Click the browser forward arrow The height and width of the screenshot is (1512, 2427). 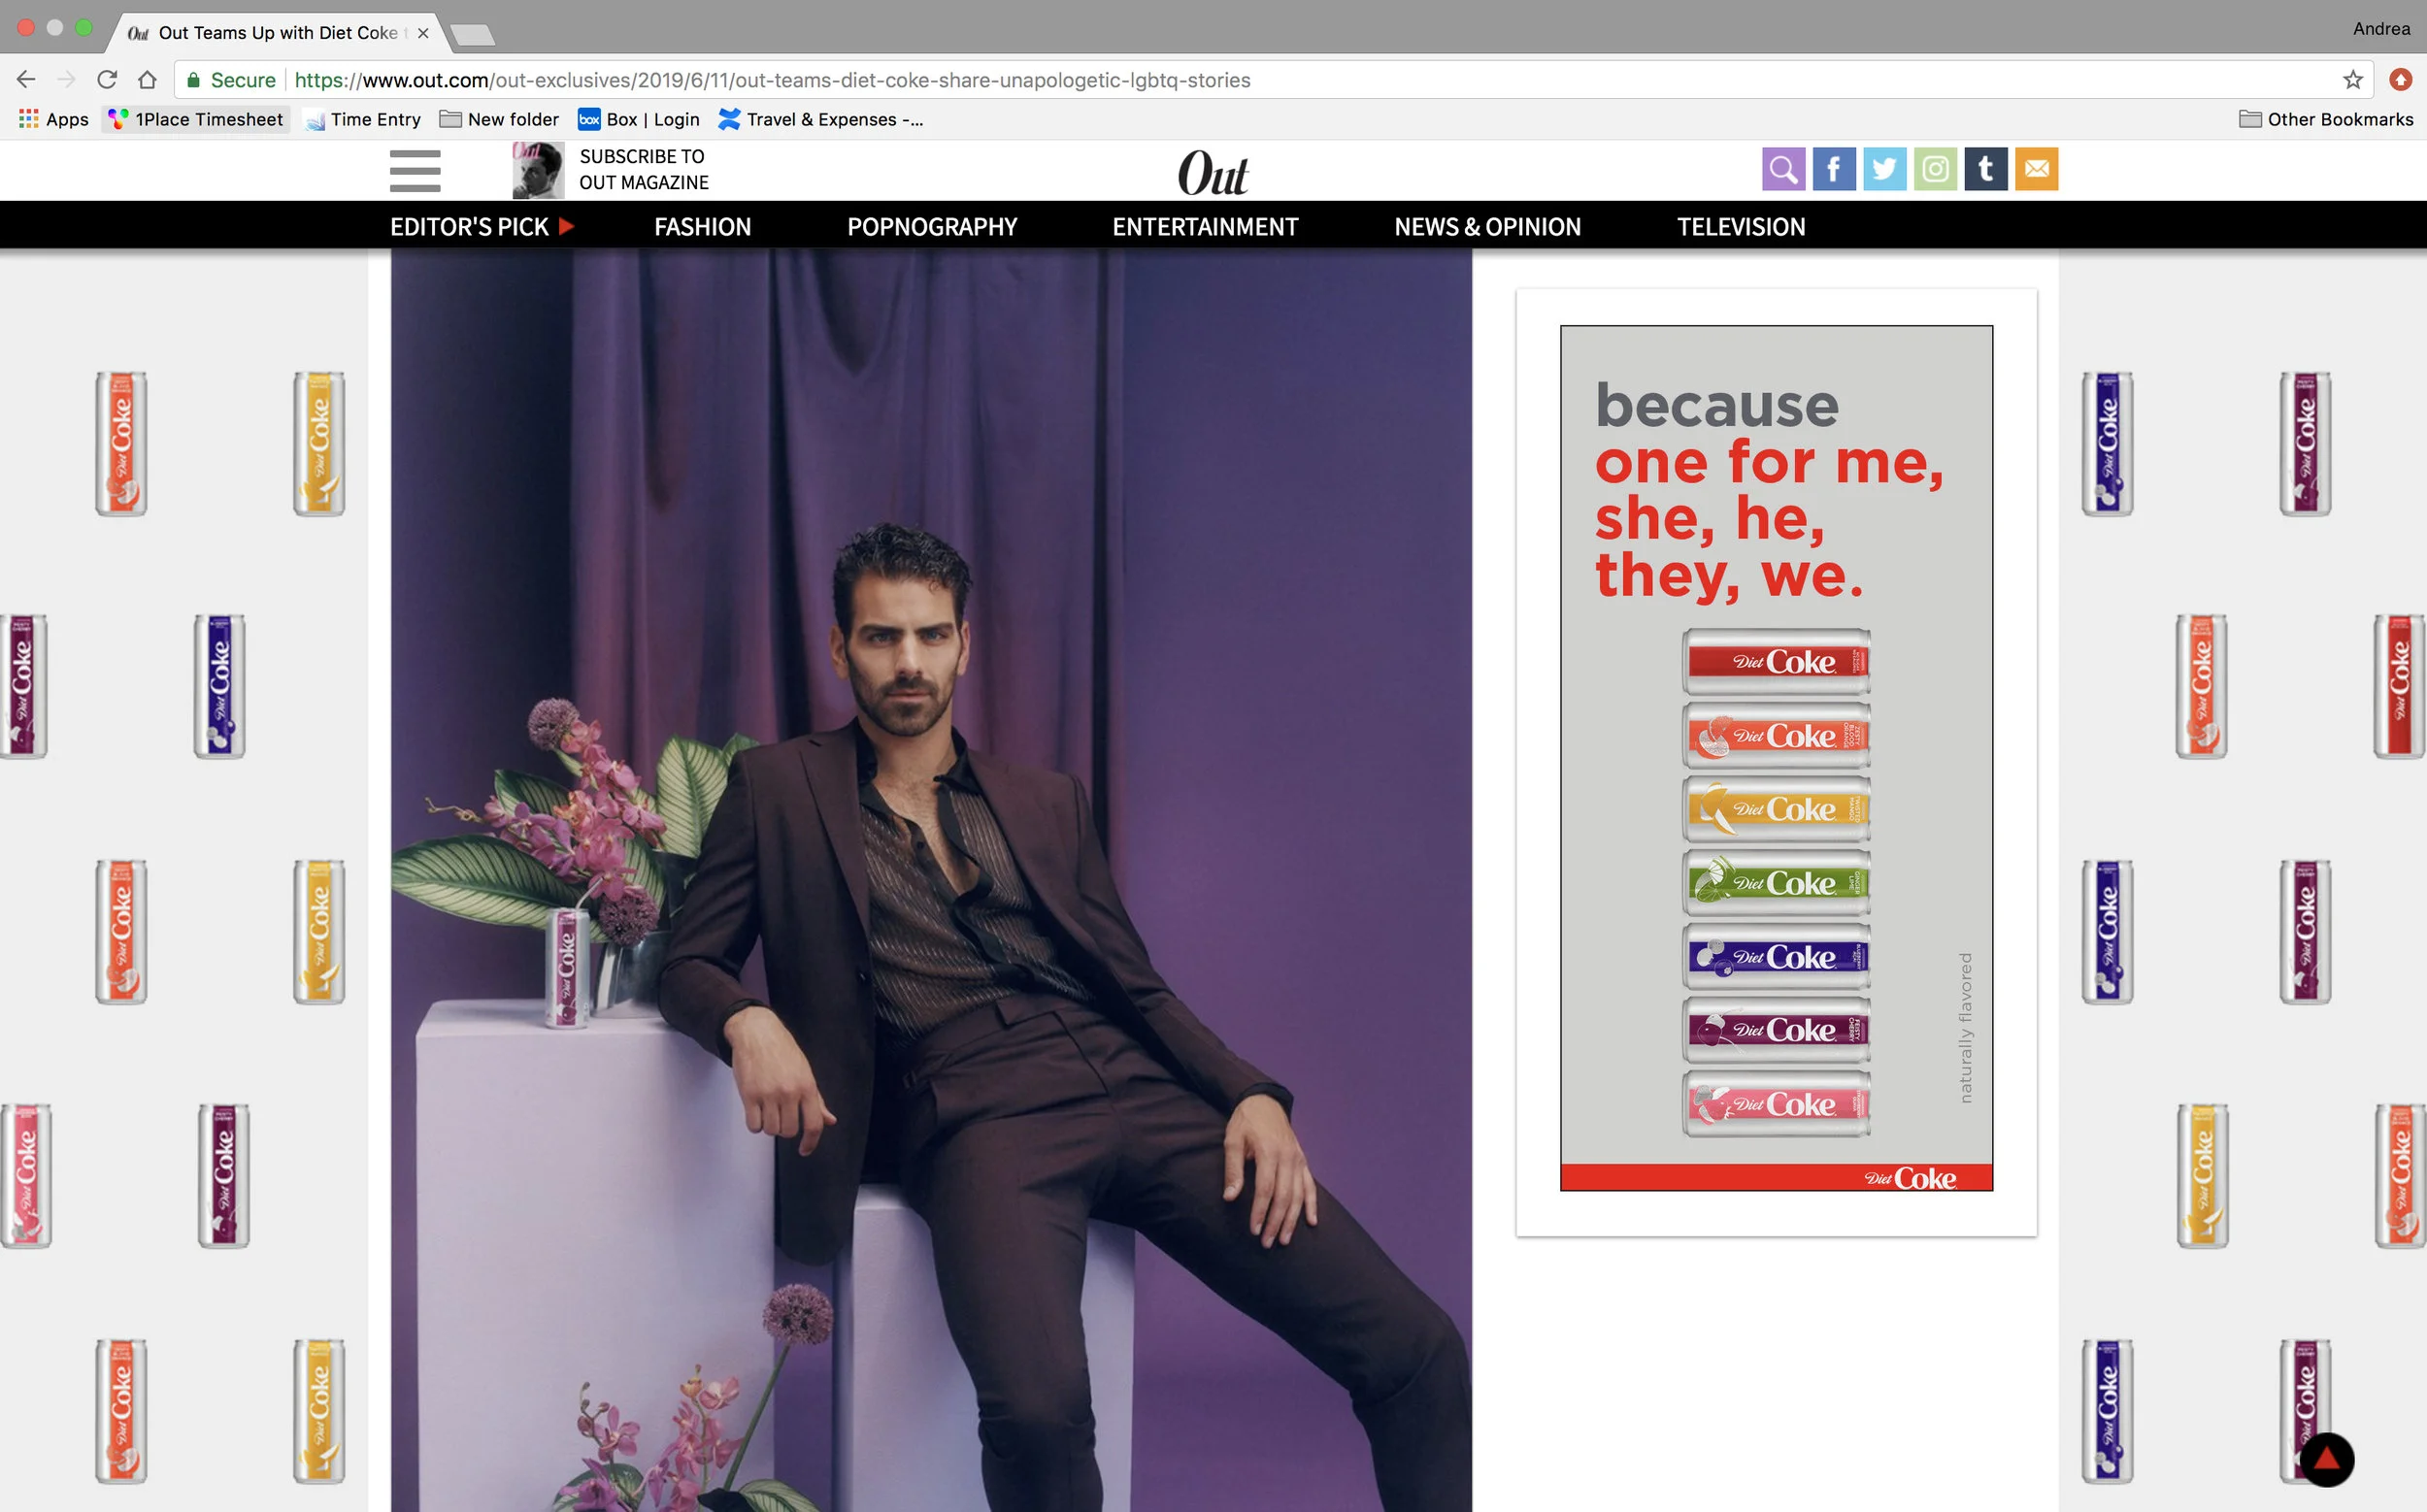click(66, 80)
